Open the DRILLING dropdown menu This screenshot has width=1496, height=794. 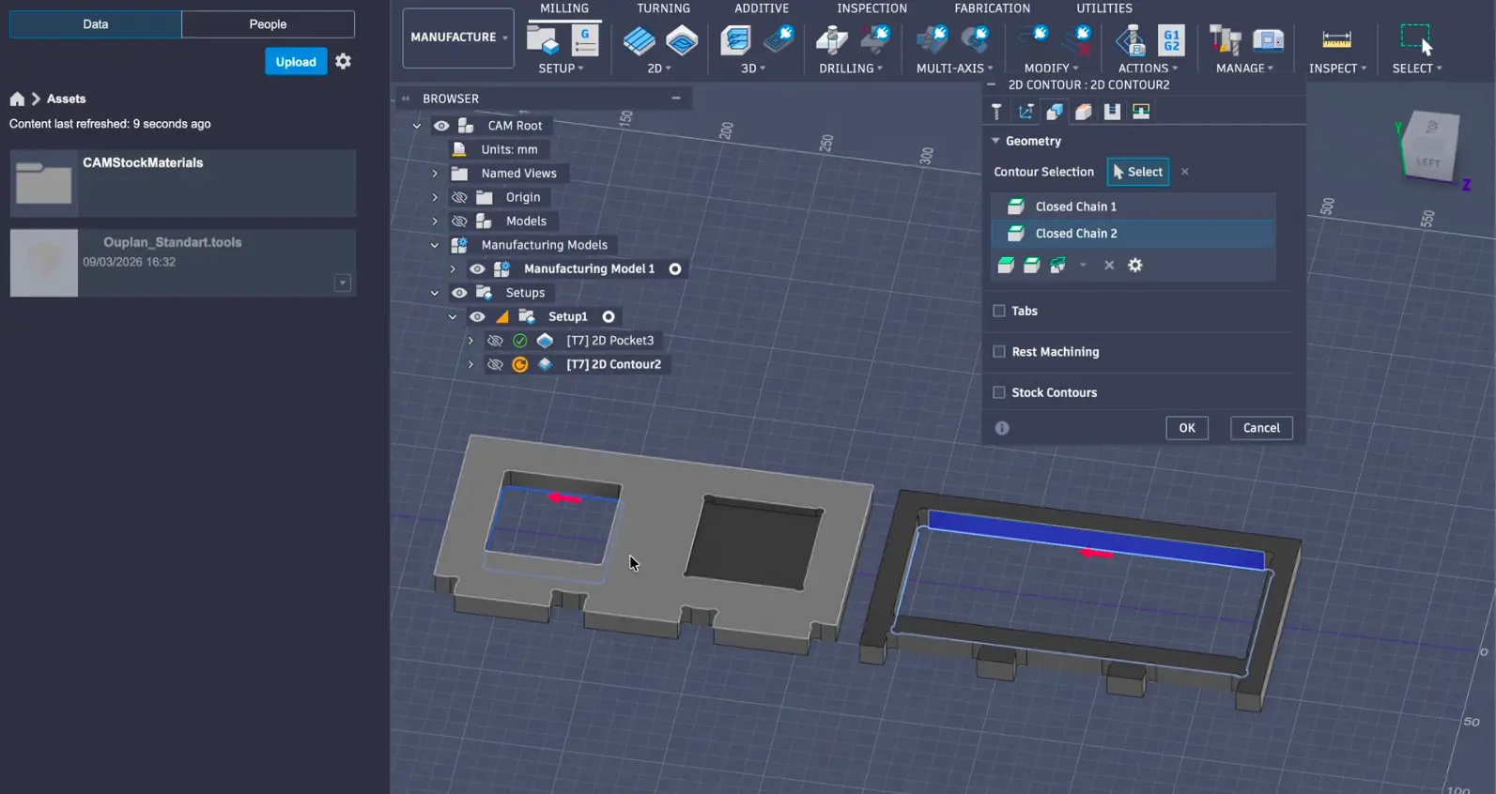851,69
